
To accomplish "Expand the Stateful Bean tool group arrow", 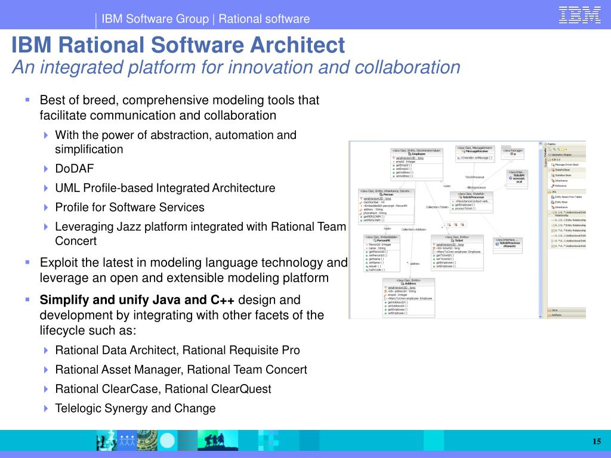I will coord(550,170).
